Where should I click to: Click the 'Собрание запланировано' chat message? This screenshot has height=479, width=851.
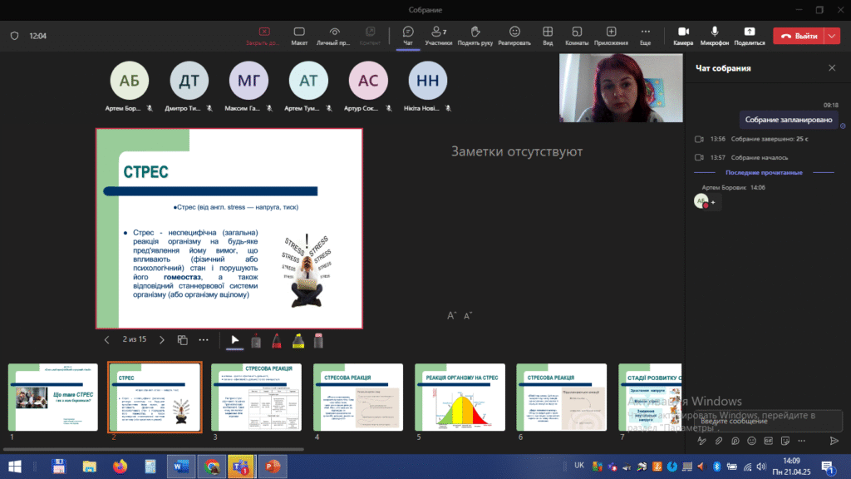[x=788, y=120]
